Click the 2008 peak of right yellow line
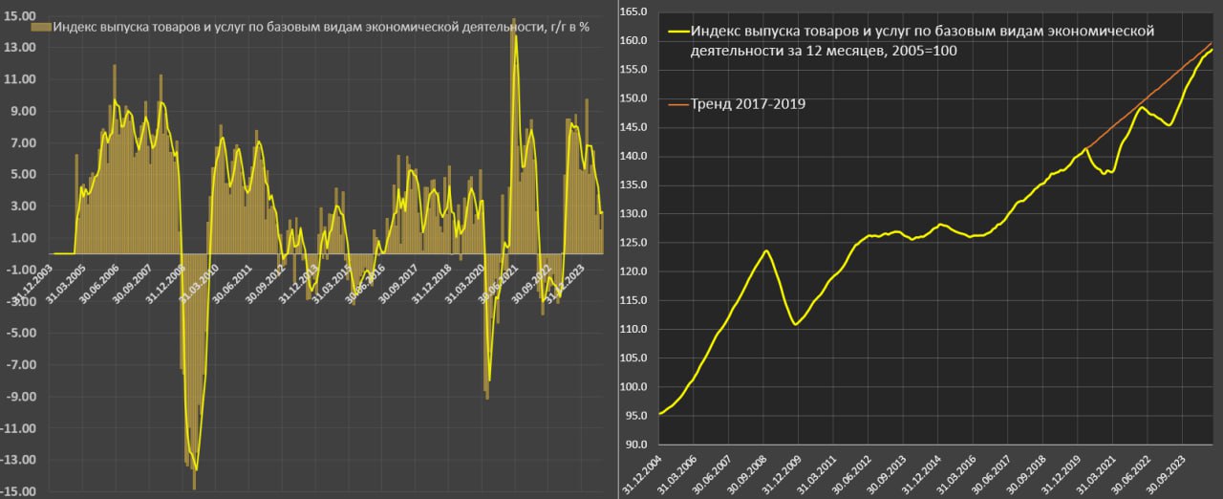 [x=767, y=250]
